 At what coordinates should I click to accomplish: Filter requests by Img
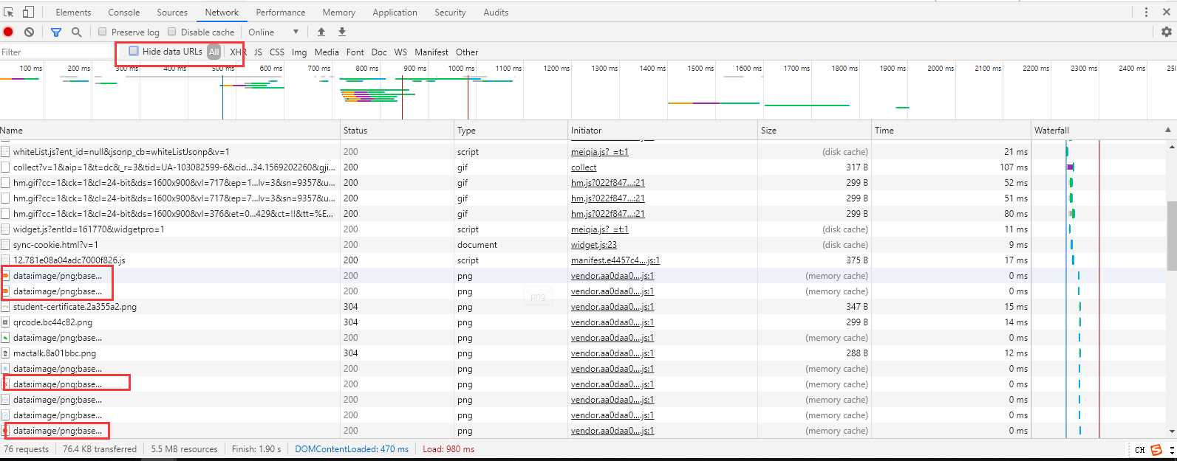click(x=299, y=52)
